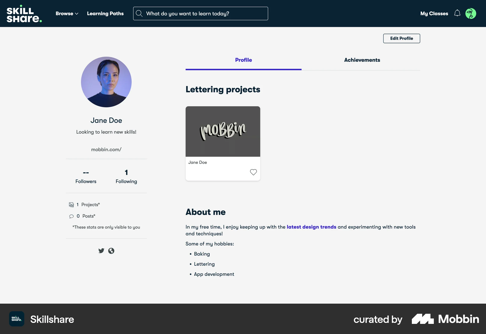
Task: Like the mobbin project using the heart
Action: 253,172
